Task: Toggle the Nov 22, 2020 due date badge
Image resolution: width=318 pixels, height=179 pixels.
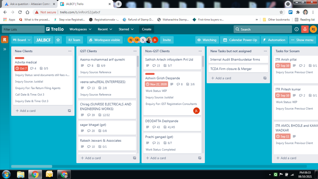Action: point(156,84)
